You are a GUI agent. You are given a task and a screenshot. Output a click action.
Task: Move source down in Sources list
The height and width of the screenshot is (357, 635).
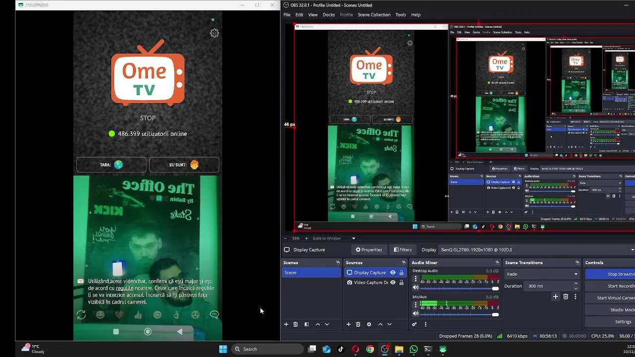[389, 324]
